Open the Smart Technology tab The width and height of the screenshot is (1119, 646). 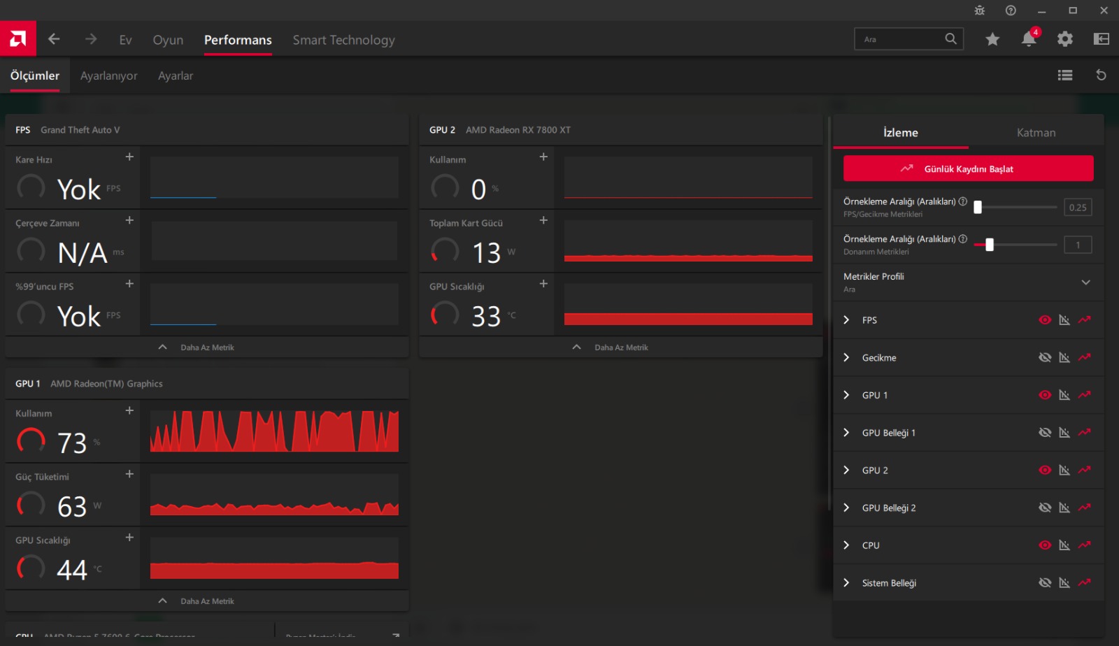pyautogui.click(x=343, y=40)
